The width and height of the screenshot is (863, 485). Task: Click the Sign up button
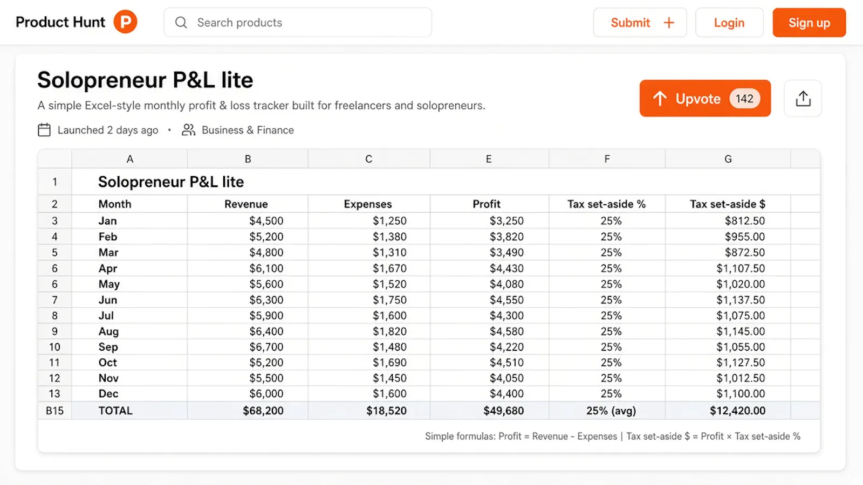pyautogui.click(x=809, y=23)
